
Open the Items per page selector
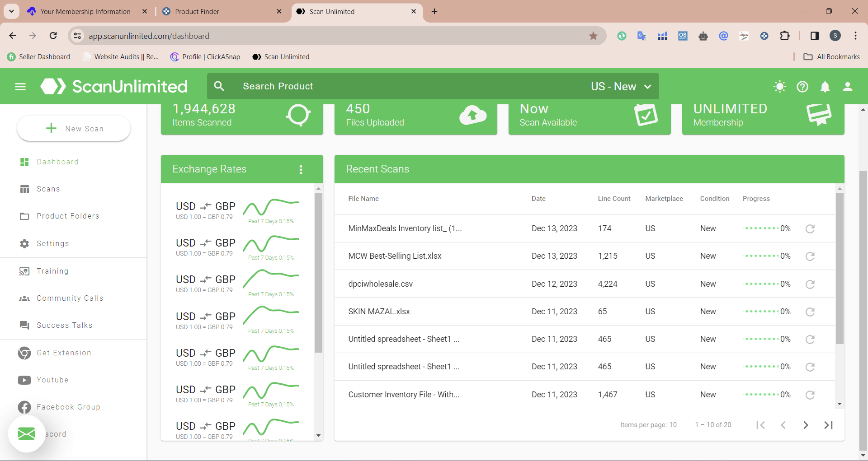point(648,425)
